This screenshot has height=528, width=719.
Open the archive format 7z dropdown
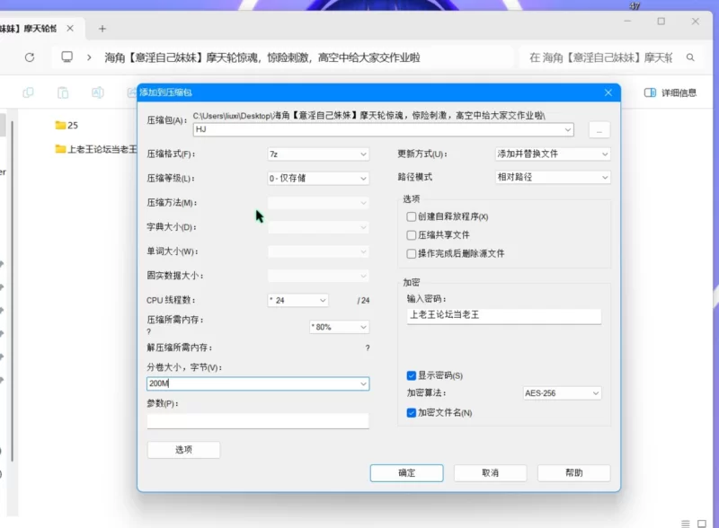318,154
